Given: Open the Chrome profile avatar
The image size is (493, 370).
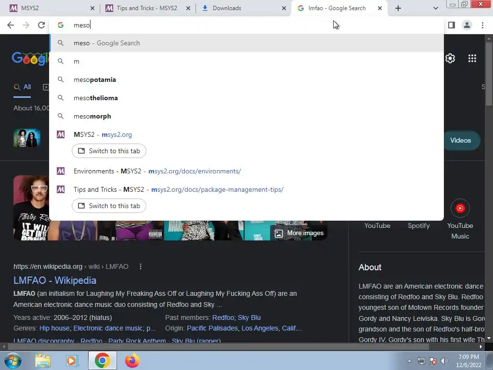Looking at the screenshot, I should click(467, 25).
